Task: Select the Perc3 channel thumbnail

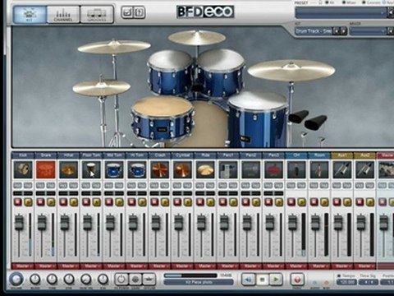Action: (x=273, y=169)
